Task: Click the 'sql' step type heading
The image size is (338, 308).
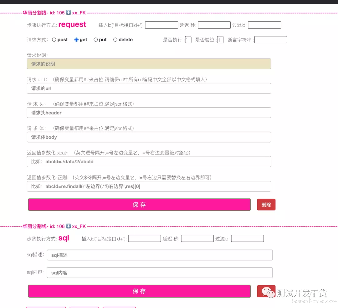Action: coord(64,238)
